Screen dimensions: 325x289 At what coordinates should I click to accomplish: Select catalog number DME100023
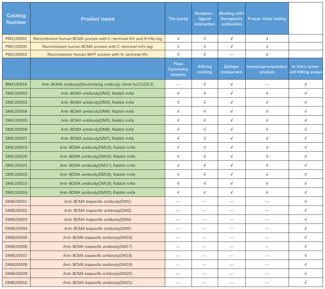pos(16,184)
